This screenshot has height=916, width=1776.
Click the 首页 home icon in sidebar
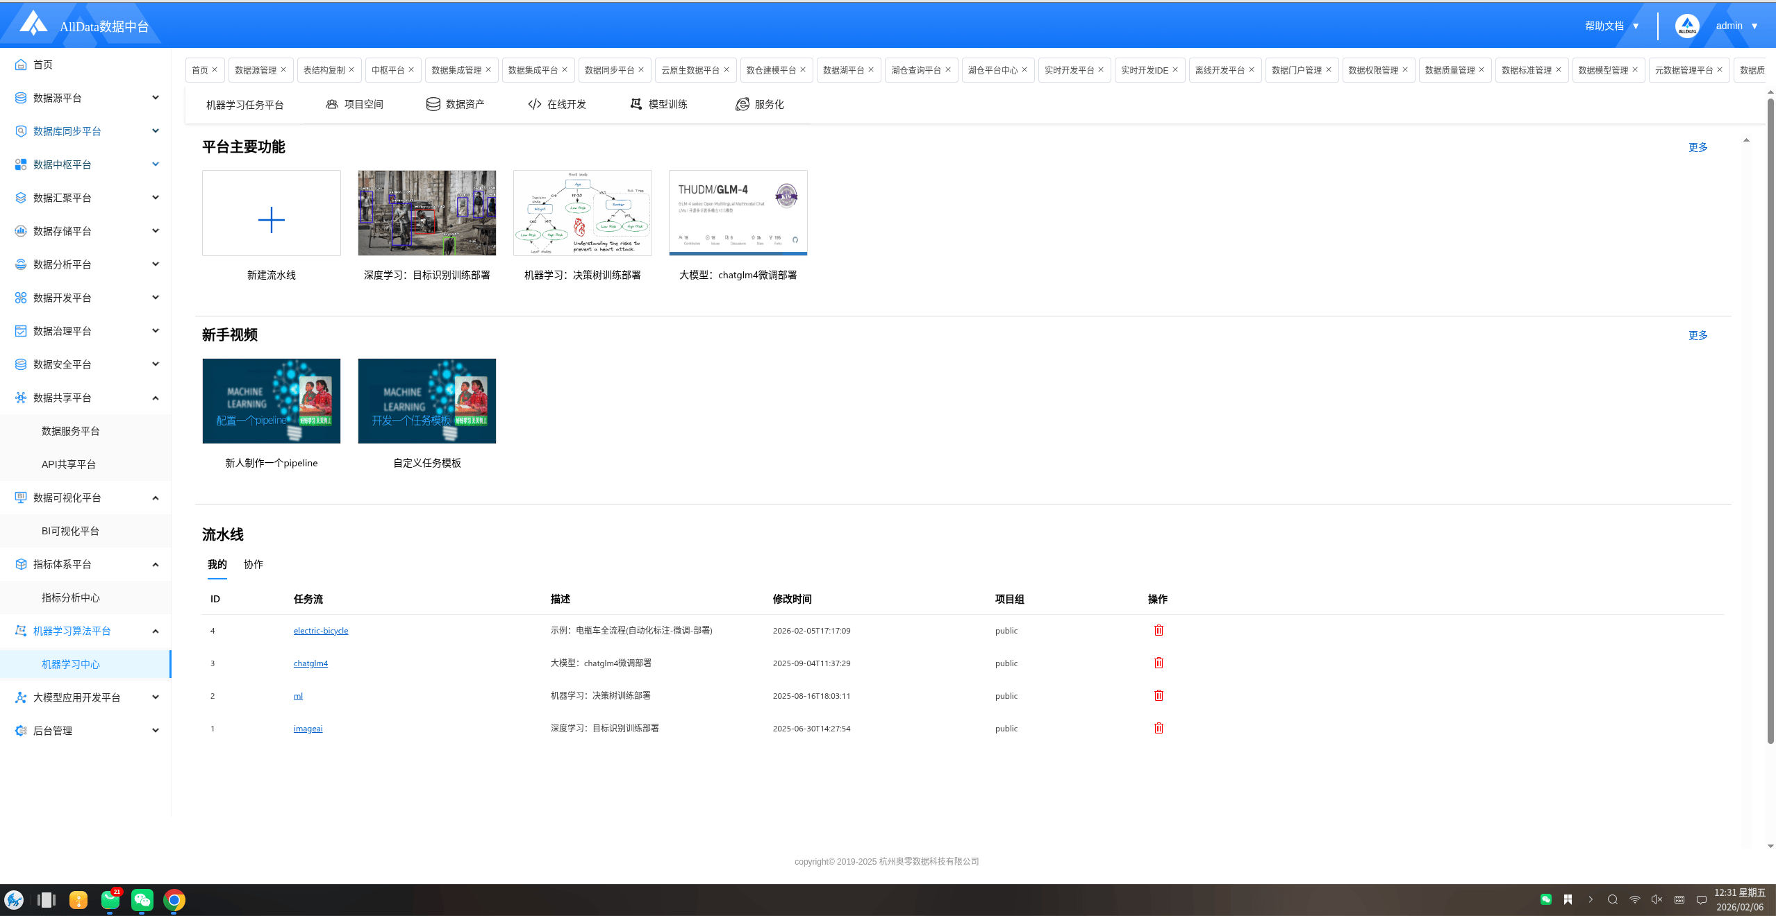(21, 65)
